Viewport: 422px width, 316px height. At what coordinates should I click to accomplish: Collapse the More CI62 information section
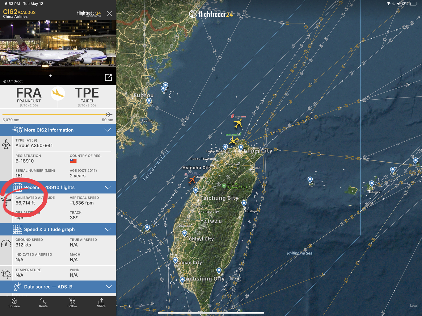108,130
